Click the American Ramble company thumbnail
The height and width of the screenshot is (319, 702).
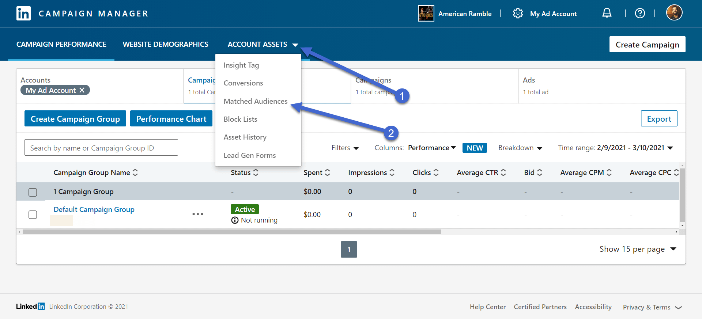(426, 14)
